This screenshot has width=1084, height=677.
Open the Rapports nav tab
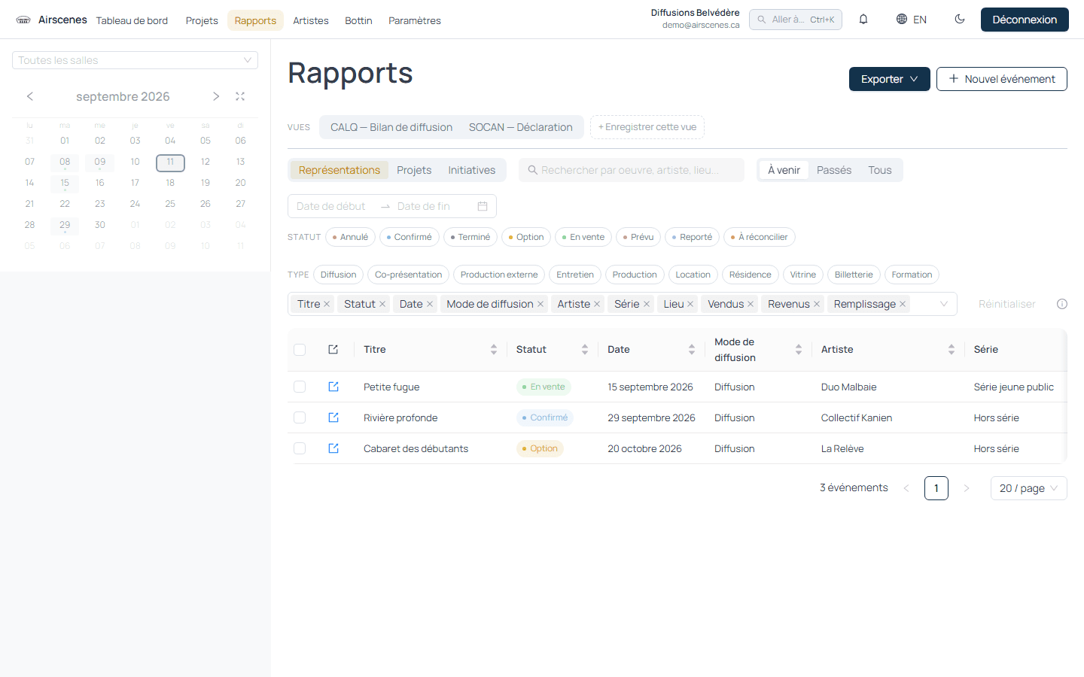click(255, 20)
